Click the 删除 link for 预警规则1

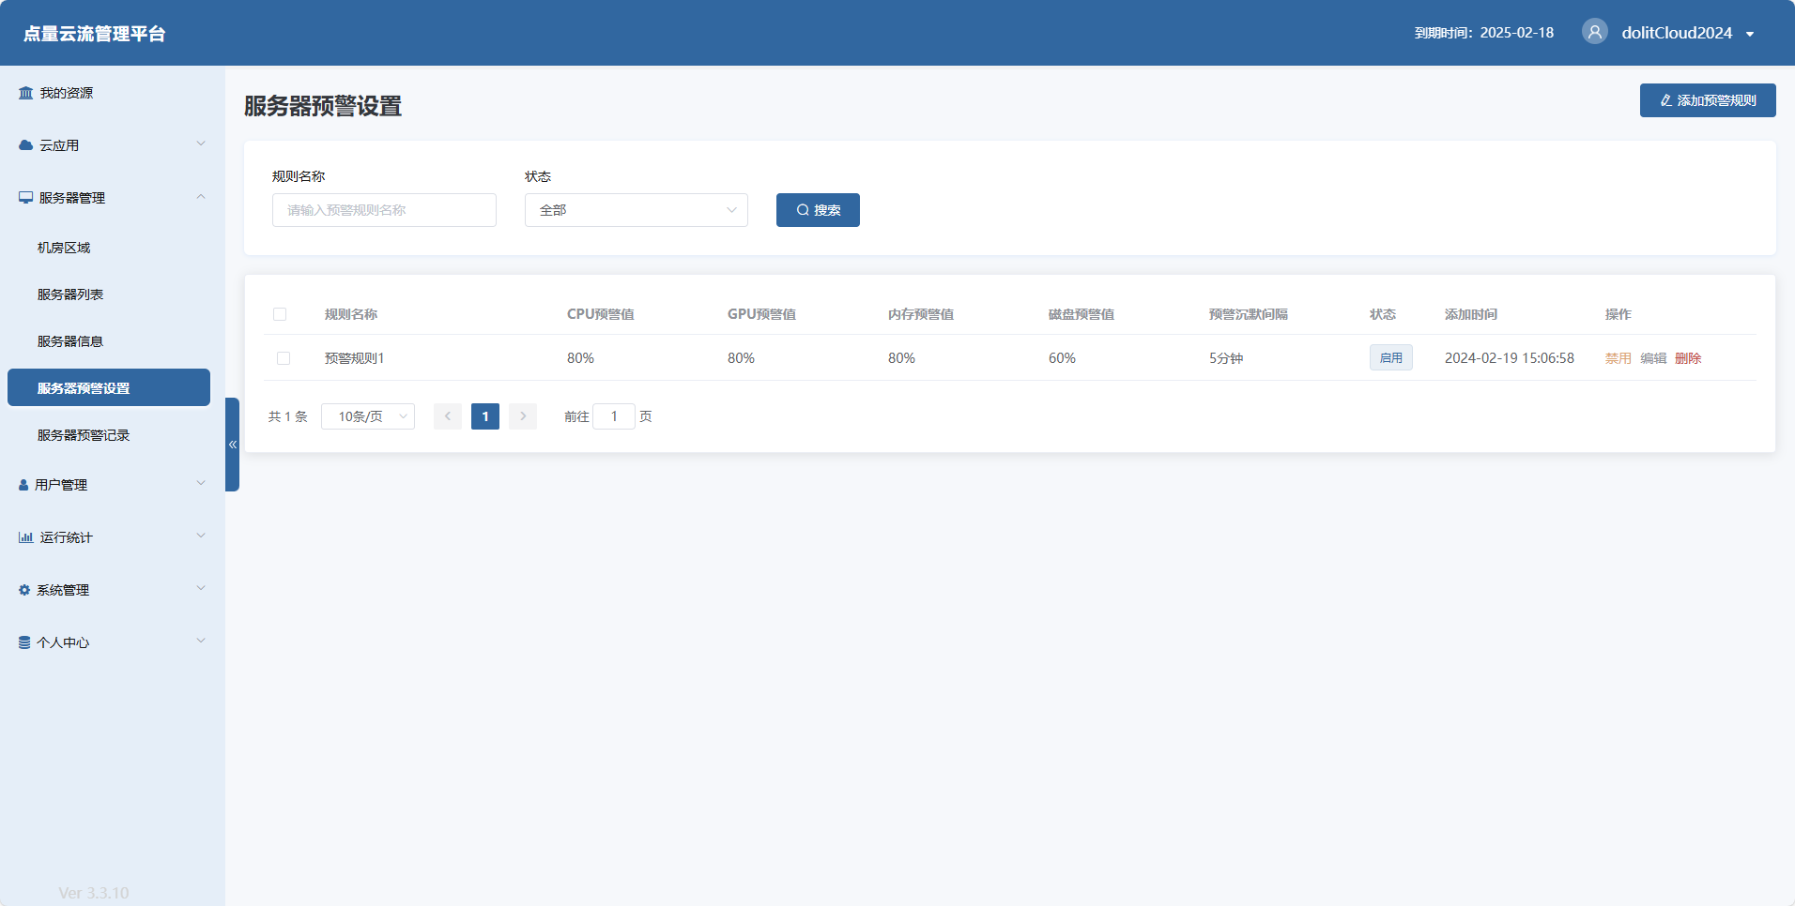(1687, 358)
